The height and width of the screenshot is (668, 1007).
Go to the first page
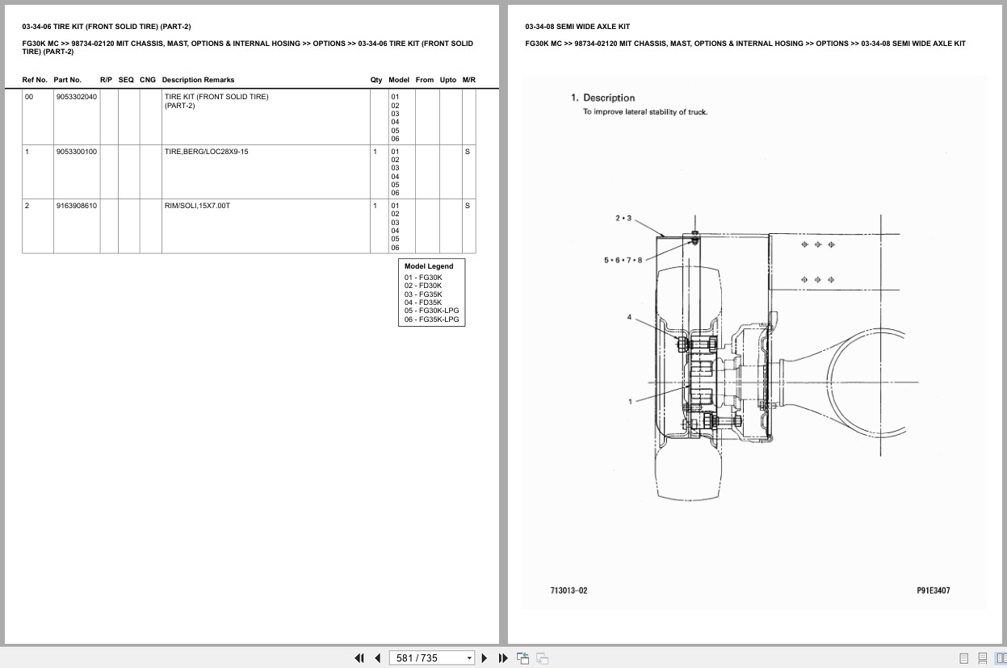click(359, 658)
